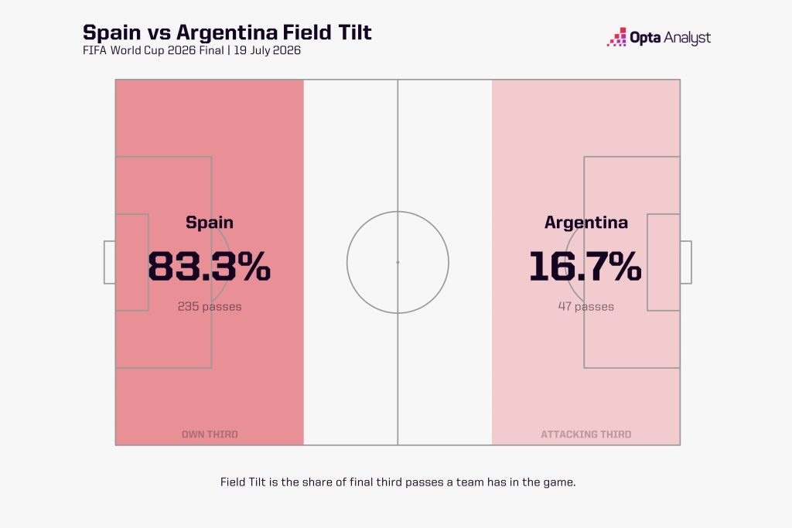792x528 pixels.
Task: Click the Spain team label
Action: 210,222
